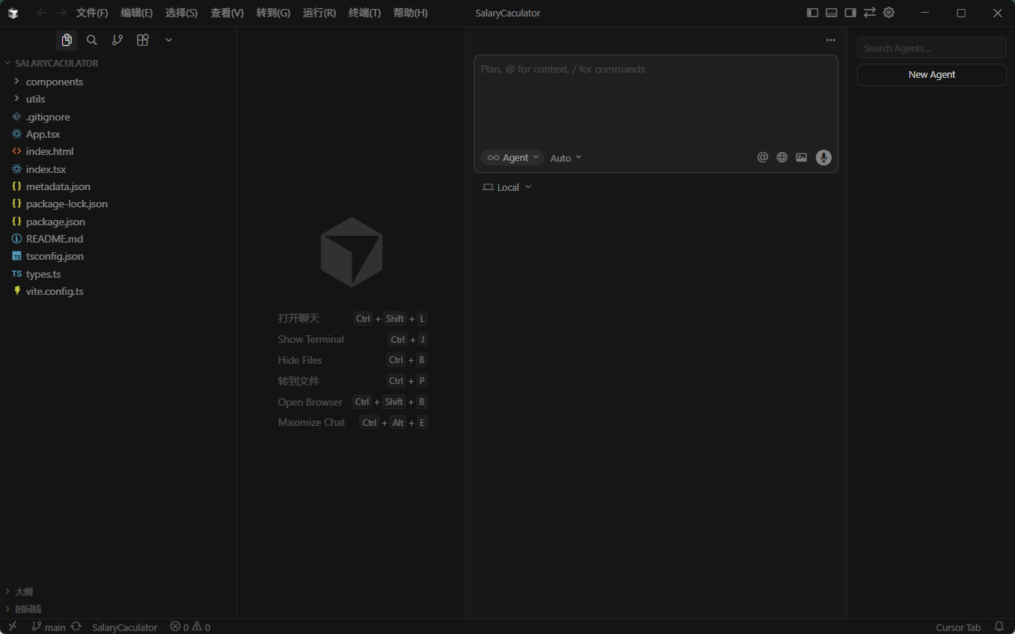Open the Source Control view icon
The image size is (1015, 634).
coord(118,40)
